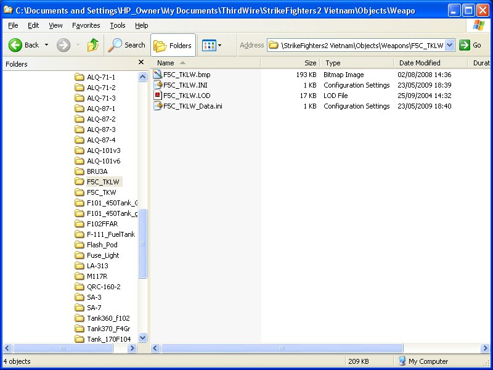This screenshot has height=370, width=493.
Task: Click the My Computer status bar icon
Action: (x=402, y=361)
